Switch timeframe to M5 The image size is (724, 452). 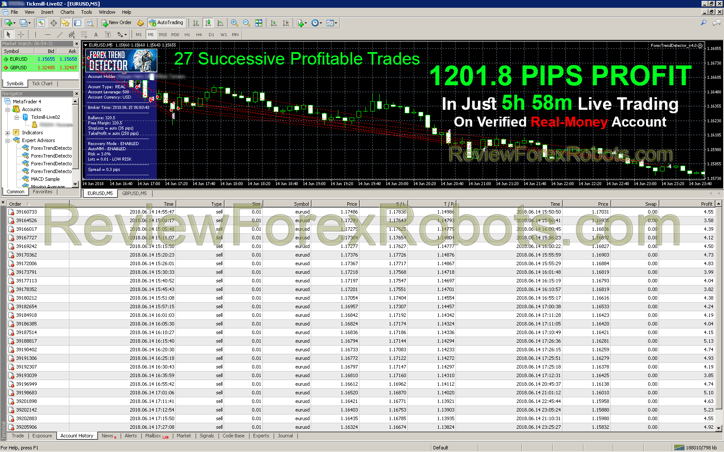(151, 34)
